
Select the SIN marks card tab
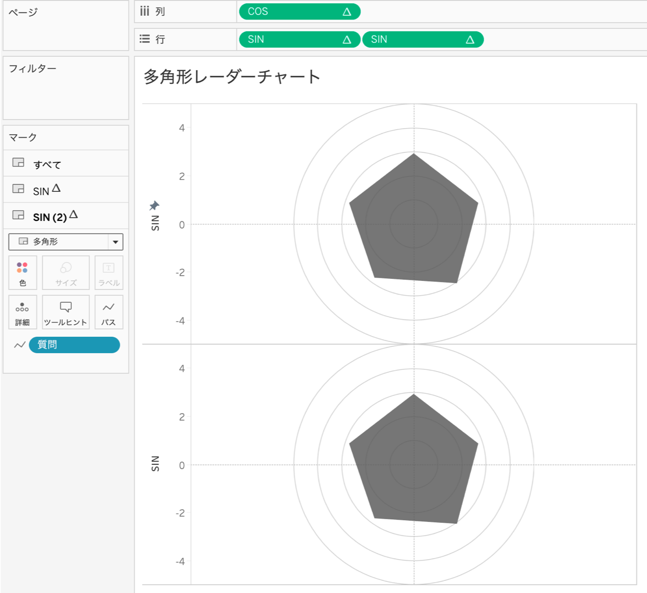[x=66, y=190]
